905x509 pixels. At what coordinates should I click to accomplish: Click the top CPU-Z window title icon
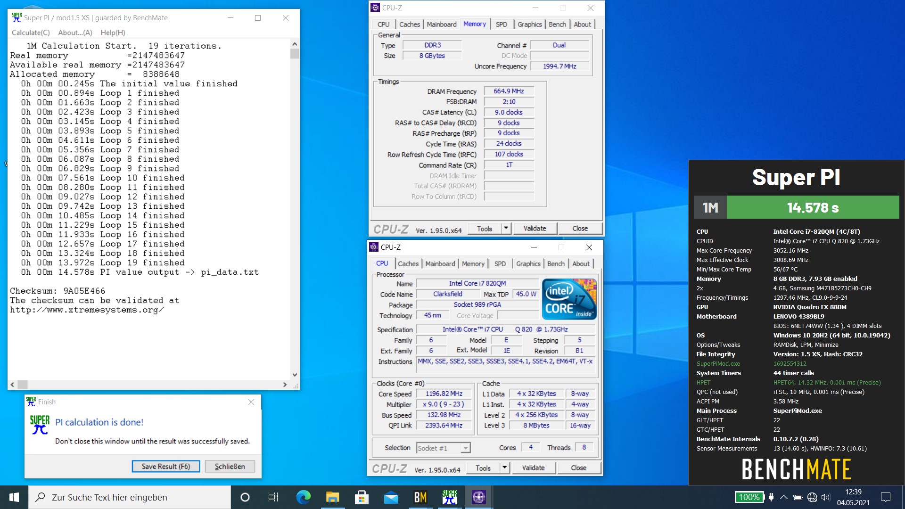coord(375,8)
